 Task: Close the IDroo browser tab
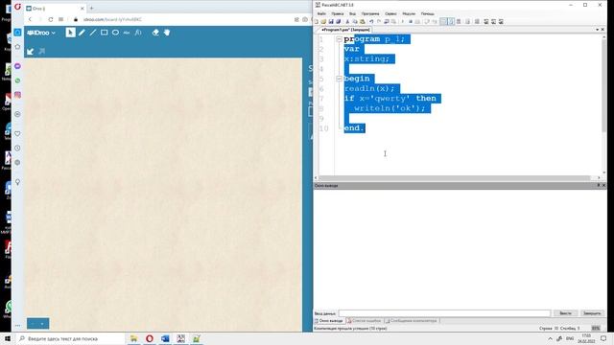coord(83,9)
